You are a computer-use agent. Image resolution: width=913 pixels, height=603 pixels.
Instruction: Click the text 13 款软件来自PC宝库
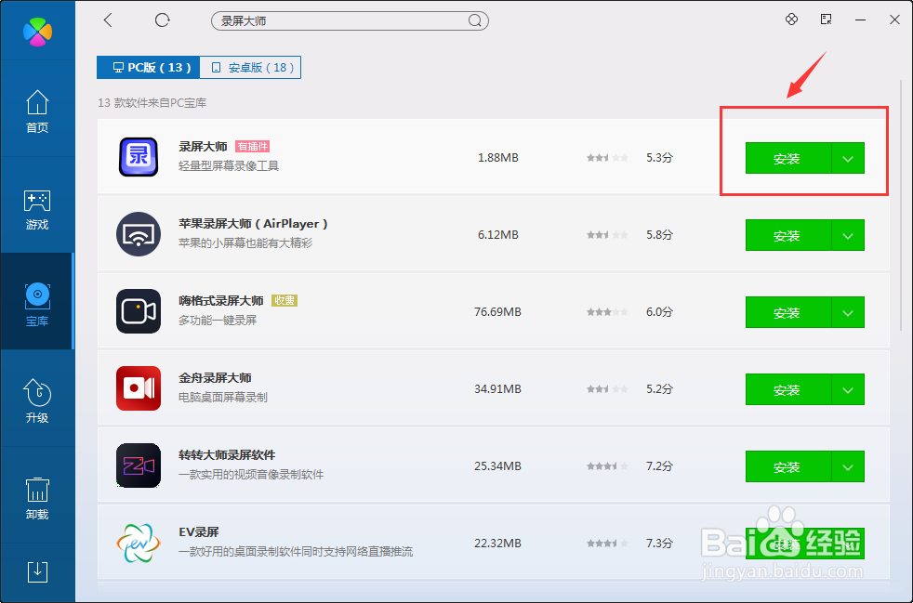point(152,103)
